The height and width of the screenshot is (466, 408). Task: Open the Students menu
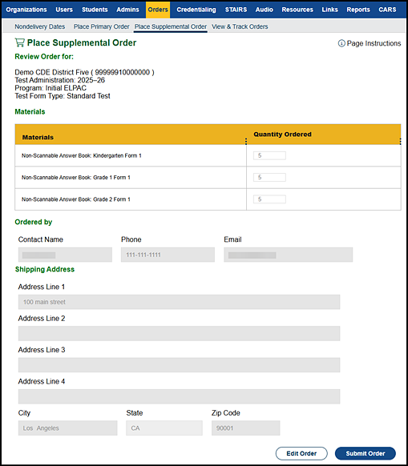pyautogui.click(x=95, y=10)
